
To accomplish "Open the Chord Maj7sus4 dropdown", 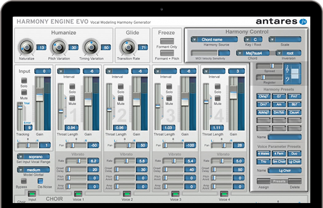I will click(x=253, y=53).
